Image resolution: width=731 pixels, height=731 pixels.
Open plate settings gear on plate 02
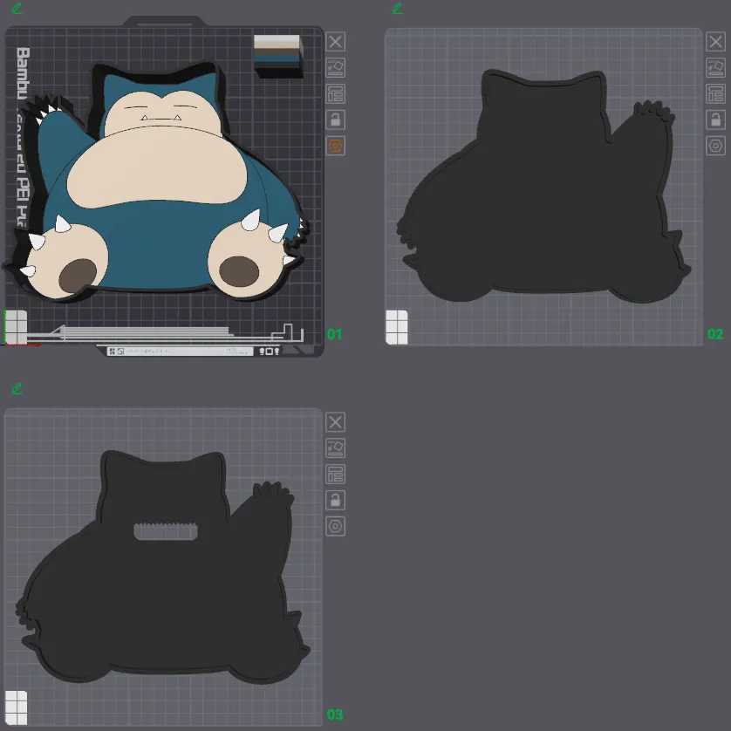click(x=715, y=147)
